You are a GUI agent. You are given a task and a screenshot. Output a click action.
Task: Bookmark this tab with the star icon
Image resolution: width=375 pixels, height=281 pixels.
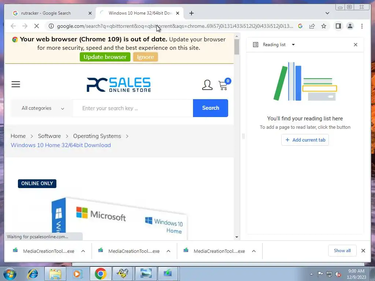click(324, 26)
